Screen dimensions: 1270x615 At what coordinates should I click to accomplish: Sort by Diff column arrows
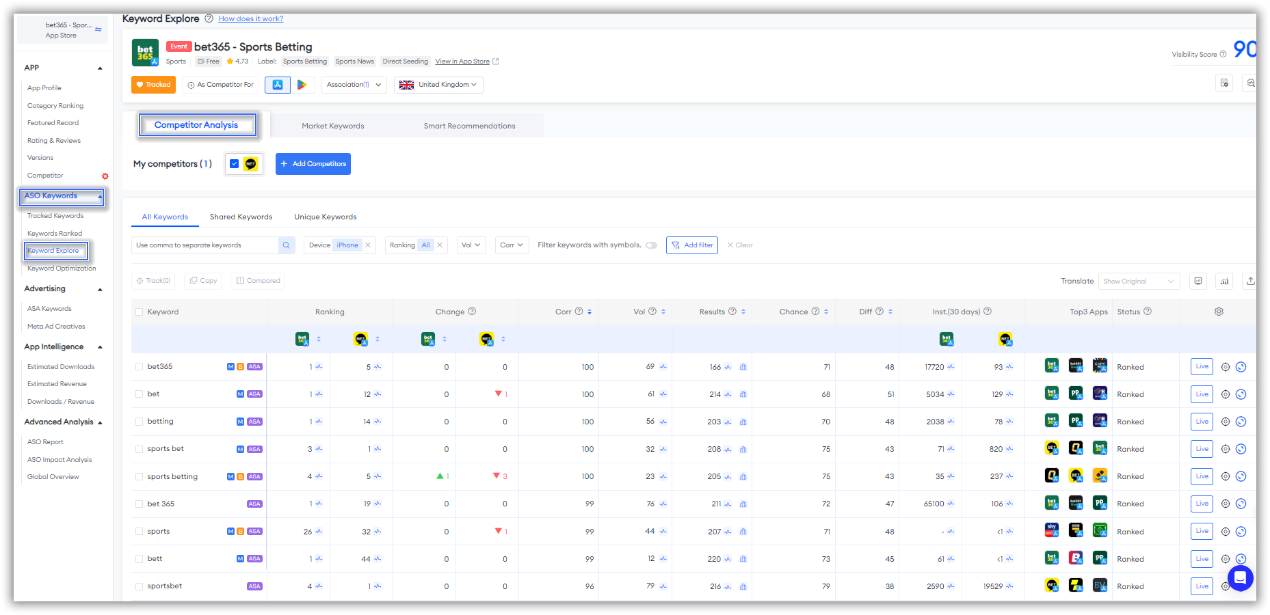(x=890, y=312)
